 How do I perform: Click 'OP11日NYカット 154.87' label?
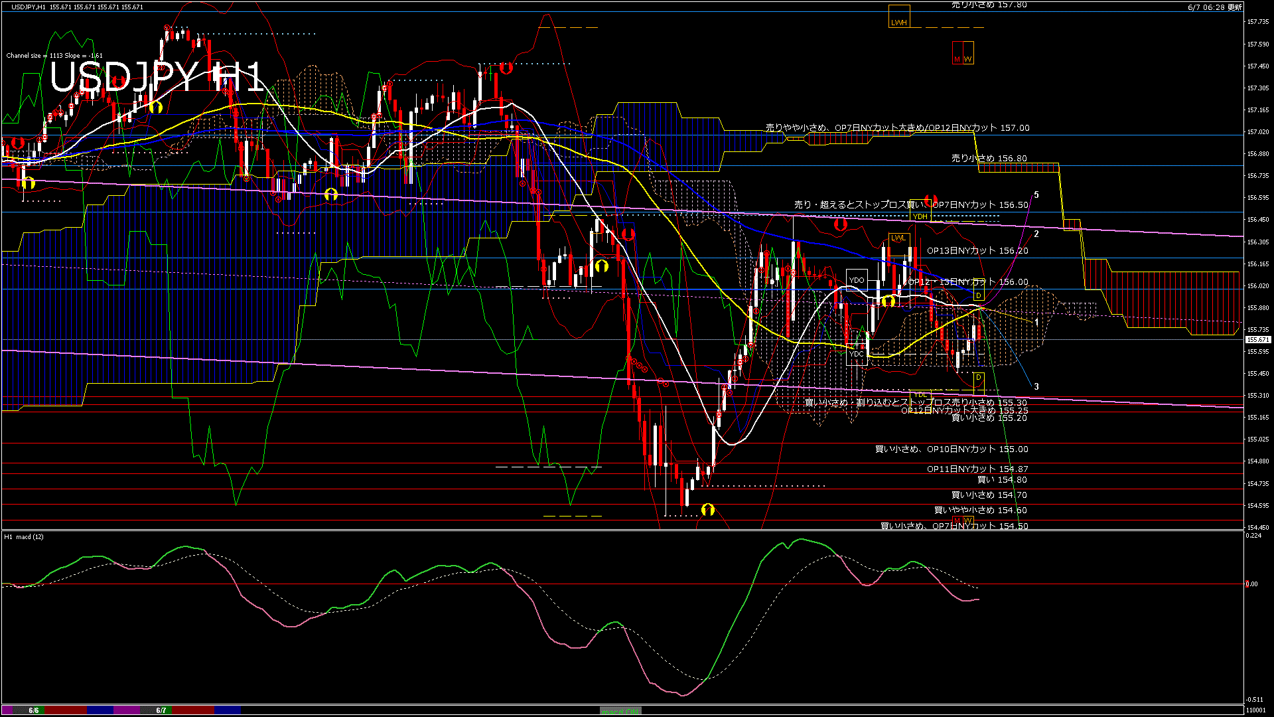point(977,469)
